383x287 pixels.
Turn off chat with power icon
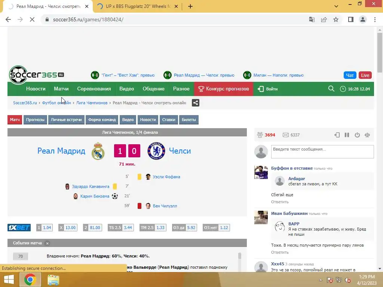point(357,135)
